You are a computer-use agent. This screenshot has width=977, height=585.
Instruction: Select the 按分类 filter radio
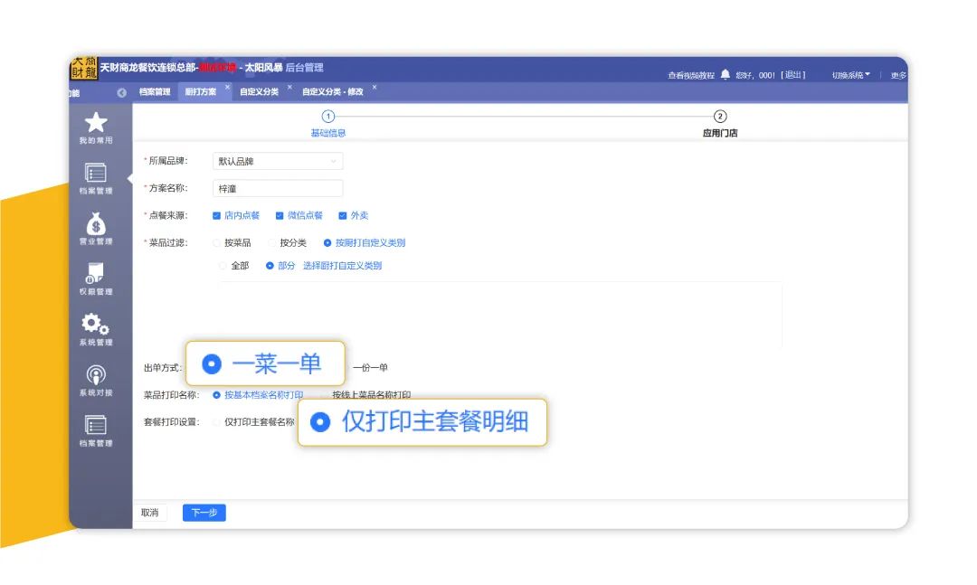click(272, 243)
